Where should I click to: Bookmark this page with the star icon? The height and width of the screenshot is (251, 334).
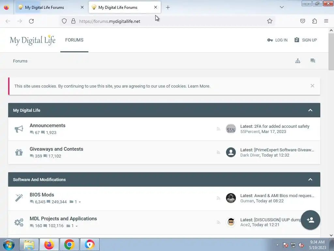[x=270, y=21]
